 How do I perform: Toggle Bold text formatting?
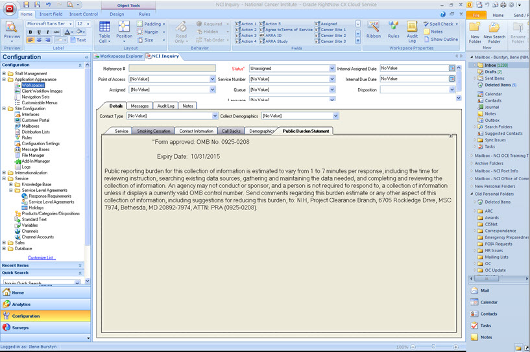click(30, 32)
